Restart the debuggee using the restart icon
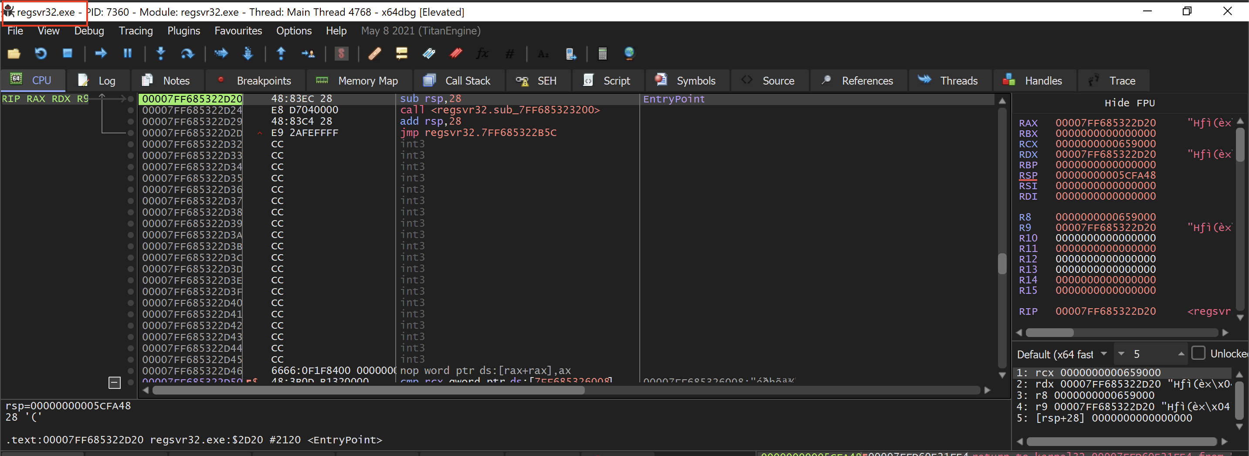The image size is (1249, 456). click(41, 53)
